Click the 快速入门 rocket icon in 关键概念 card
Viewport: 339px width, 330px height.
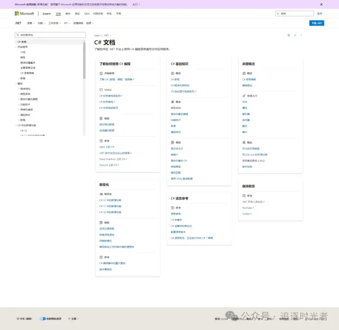244,96
